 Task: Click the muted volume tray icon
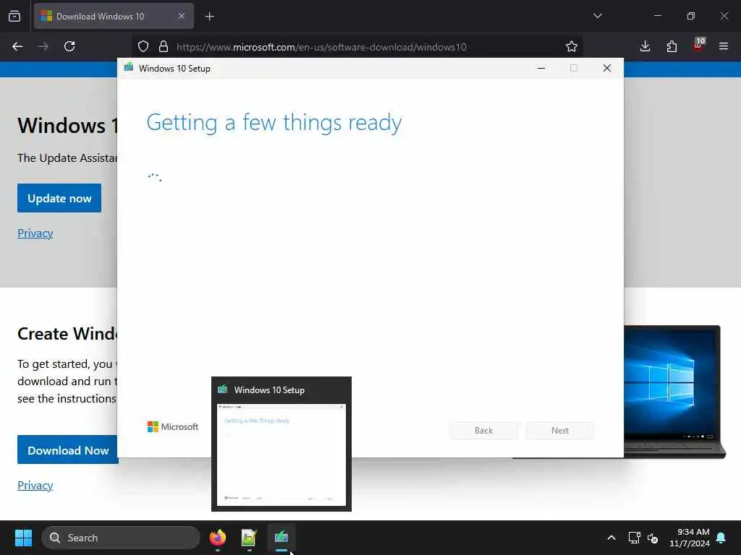coord(653,538)
